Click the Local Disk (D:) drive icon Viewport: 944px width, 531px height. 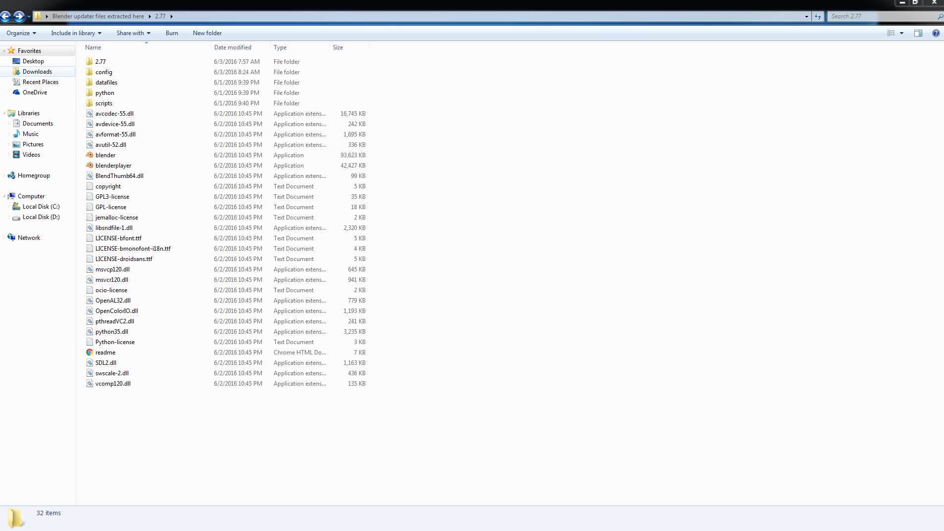(16, 217)
